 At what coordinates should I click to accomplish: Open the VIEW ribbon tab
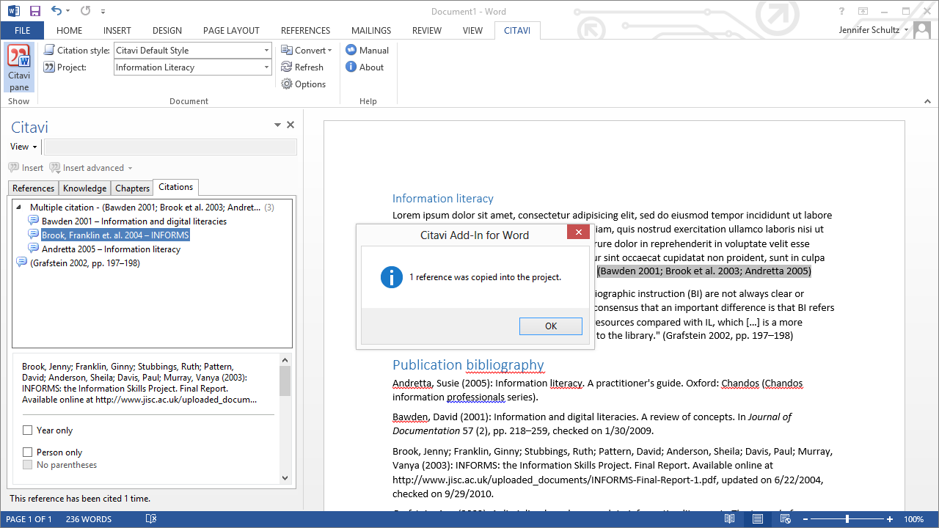pos(472,30)
